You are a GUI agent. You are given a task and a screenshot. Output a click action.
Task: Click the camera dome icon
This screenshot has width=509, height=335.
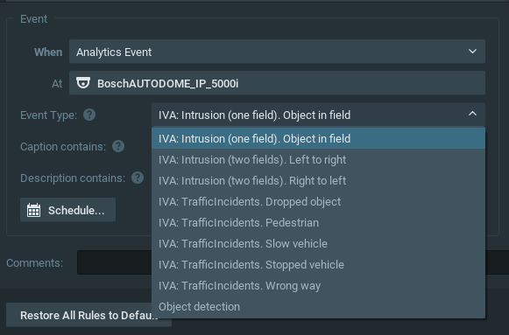point(83,82)
